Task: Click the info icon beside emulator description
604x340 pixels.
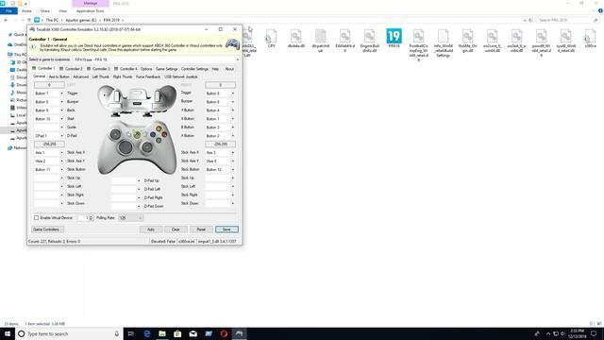Action: click(33, 47)
